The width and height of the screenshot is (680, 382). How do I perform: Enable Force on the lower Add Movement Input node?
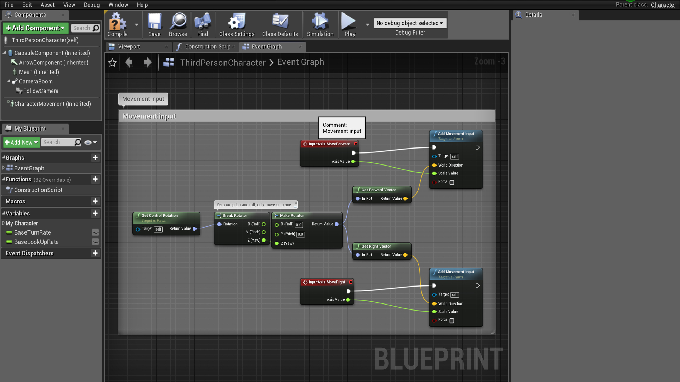[452, 320]
